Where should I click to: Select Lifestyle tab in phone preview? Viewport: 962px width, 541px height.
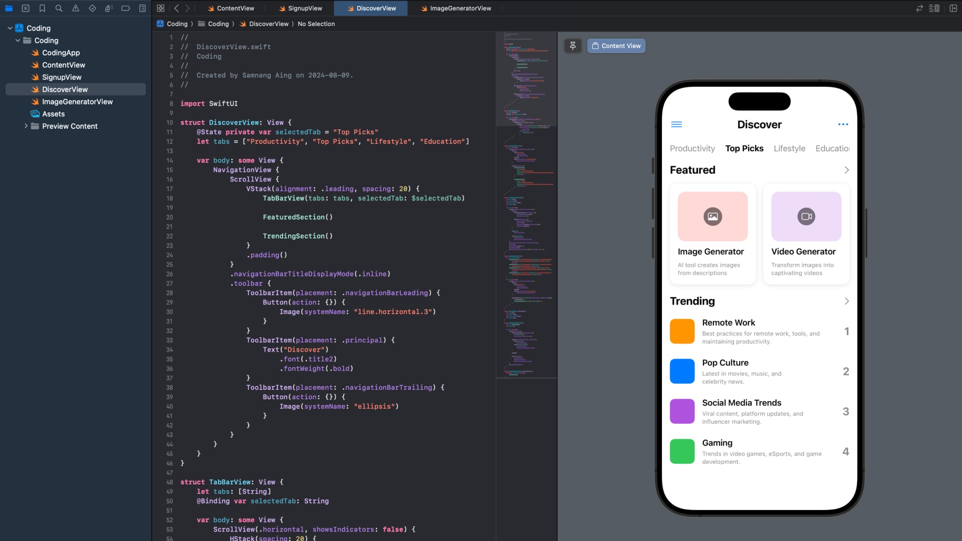[789, 148]
